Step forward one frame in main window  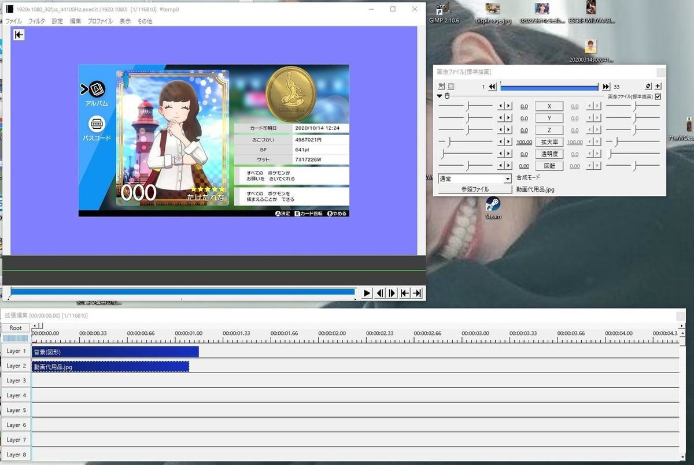392,293
